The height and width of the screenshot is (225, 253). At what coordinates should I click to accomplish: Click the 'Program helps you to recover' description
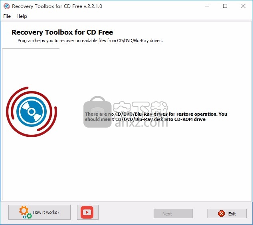[90, 41]
